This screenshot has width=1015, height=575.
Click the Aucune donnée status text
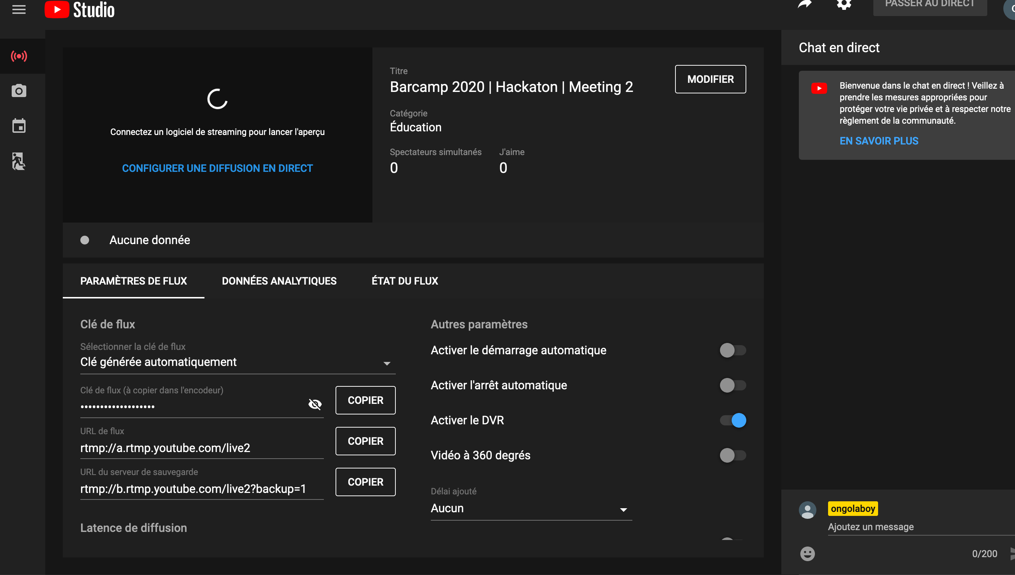pos(150,240)
